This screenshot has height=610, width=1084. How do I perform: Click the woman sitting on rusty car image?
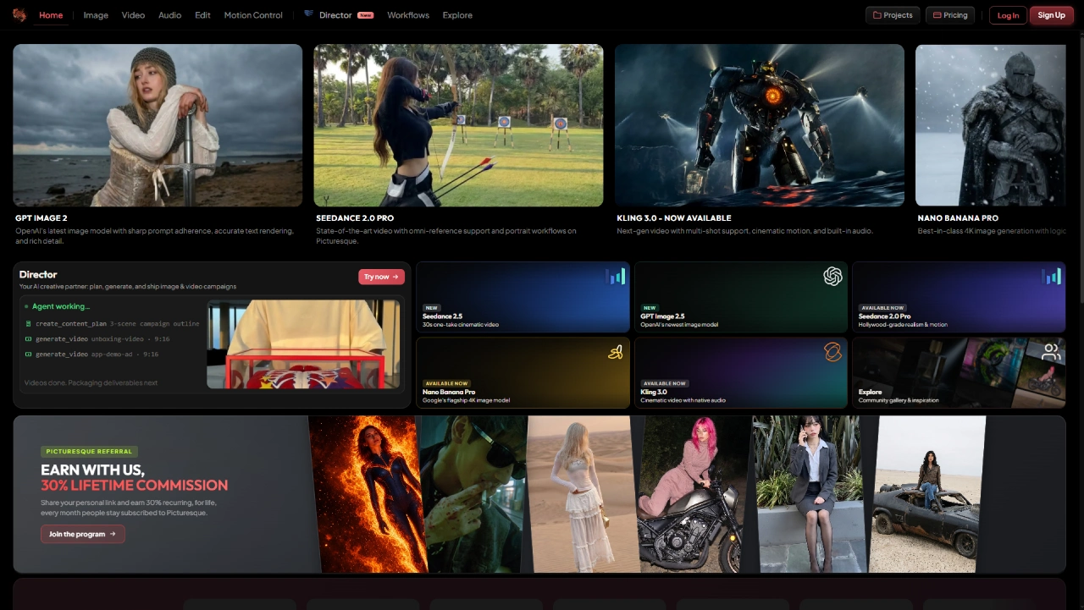click(x=927, y=494)
